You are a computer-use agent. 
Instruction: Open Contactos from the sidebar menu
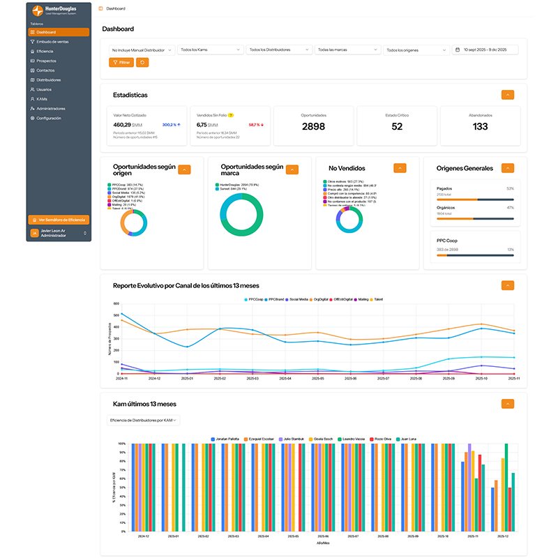(x=31, y=70)
